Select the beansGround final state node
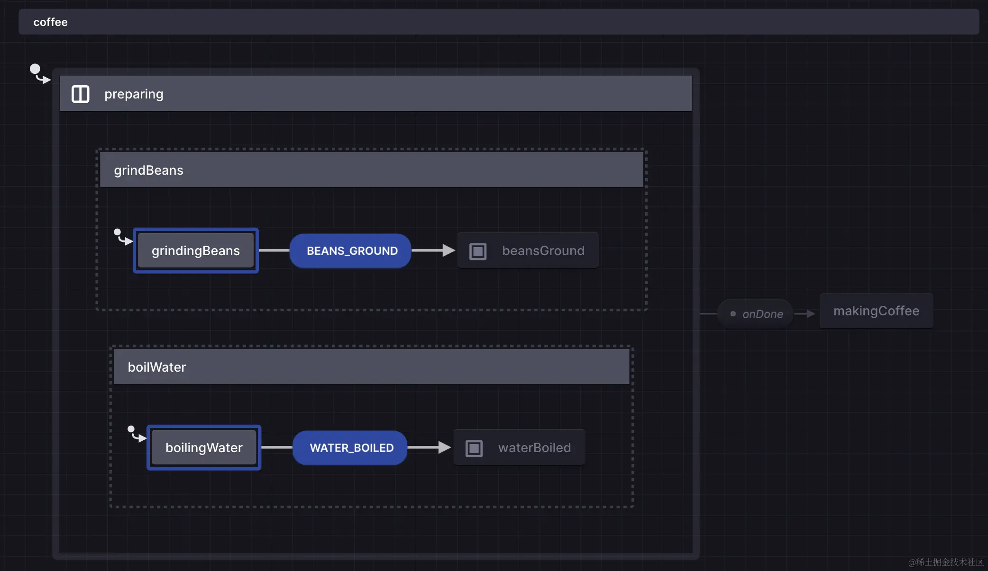The image size is (988, 571). point(542,251)
